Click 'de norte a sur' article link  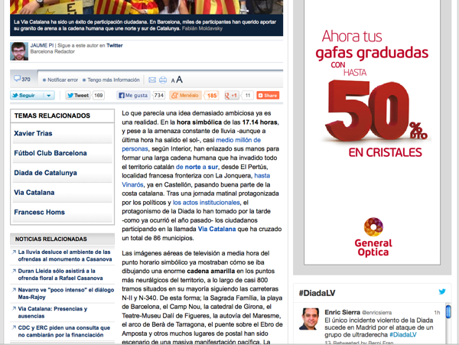pyautogui.click(x=197, y=167)
